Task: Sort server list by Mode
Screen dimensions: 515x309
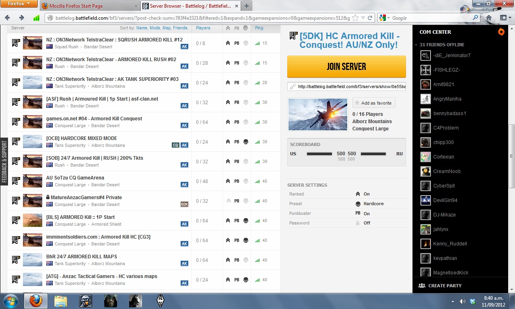Action: 154,28
